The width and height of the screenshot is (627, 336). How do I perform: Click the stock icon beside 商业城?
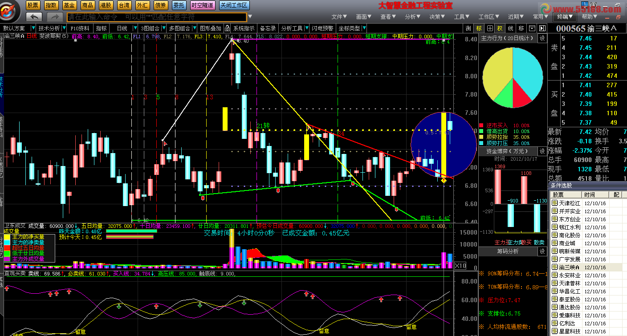coord(554,243)
